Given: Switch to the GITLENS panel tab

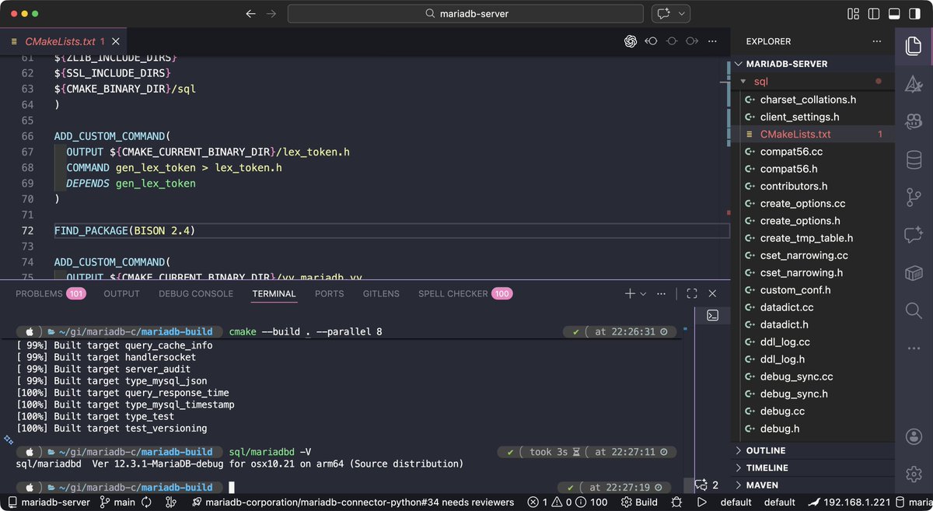Looking at the screenshot, I should pos(381,294).
